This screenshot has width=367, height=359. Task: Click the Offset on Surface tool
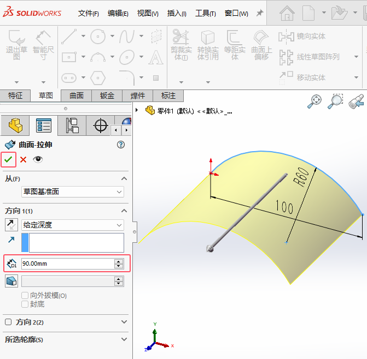261,44
